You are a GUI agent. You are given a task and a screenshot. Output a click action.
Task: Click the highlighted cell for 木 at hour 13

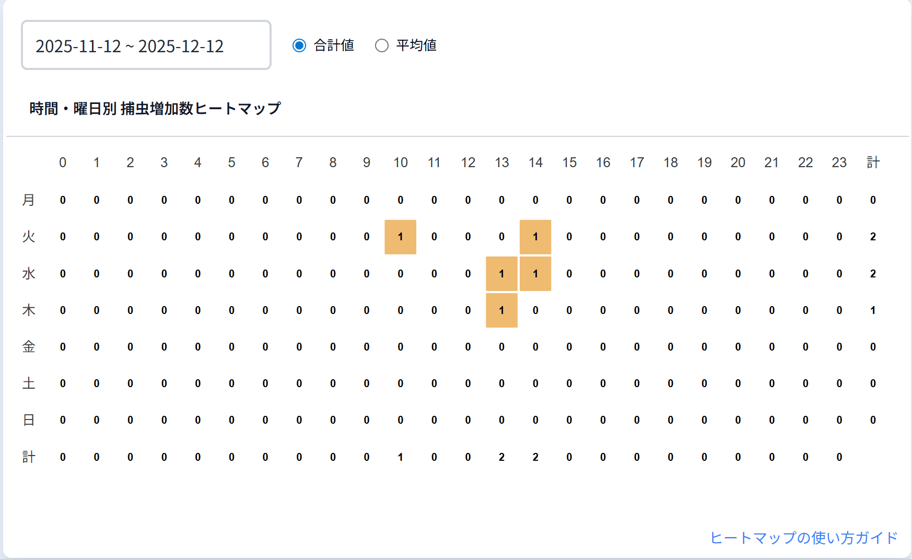pos(501,310)
